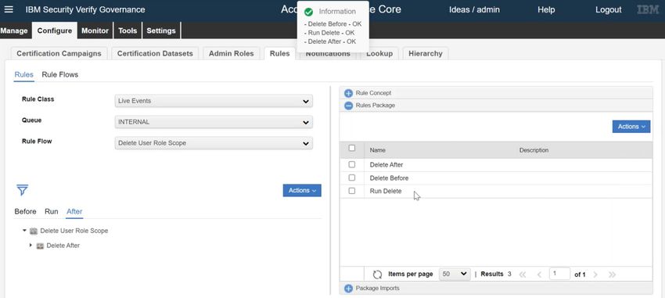Open the Manage menu
The width and height of the screenshot is (665, 298).
(14, 31)
